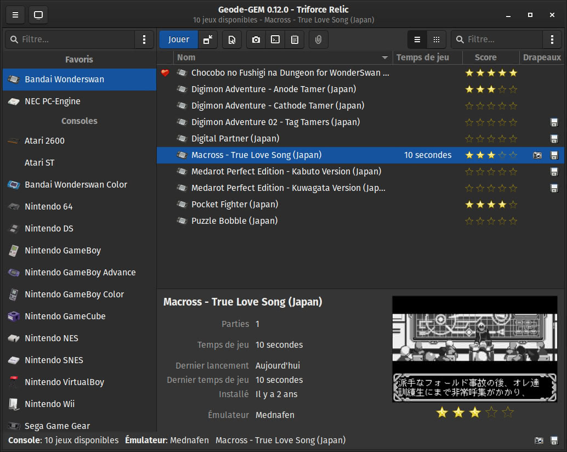Switch to list view mode
Image resolution: width=567 pixels, height=452 pixels.
(x=417, y=39)
